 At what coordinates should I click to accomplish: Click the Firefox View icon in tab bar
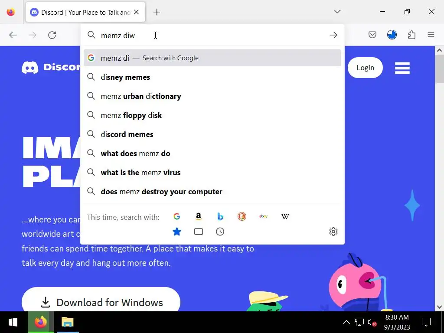(11, 12)
